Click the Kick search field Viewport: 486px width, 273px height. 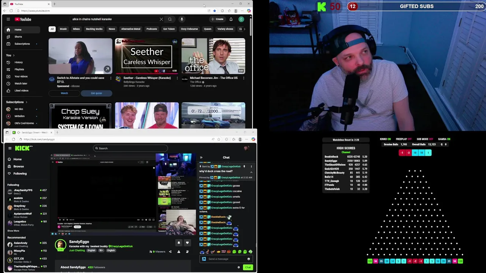tap(130, 148)
